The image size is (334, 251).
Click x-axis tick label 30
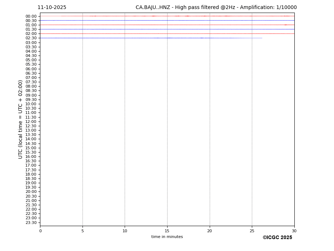[294, 231]
